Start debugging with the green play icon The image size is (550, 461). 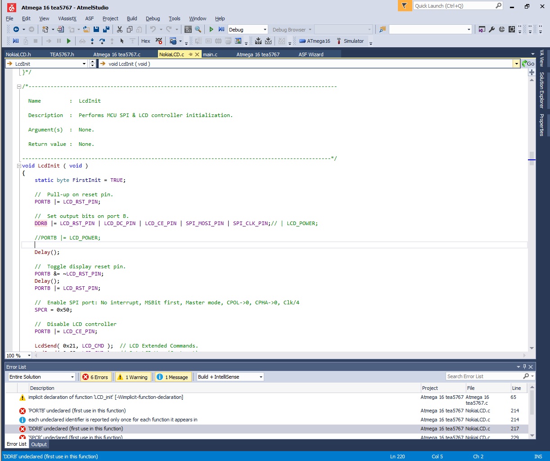(211, 29)
